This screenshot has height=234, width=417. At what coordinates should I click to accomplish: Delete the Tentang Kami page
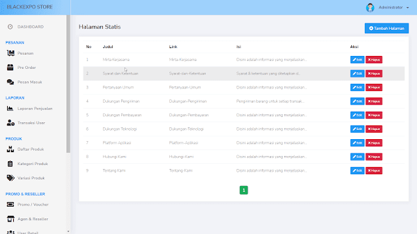(373, 170)
